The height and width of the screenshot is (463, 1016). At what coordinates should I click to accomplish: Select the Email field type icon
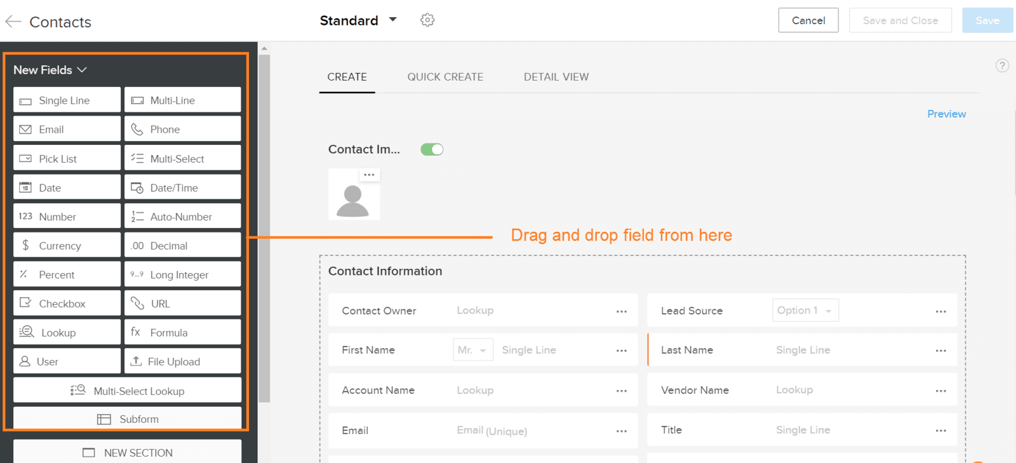(25, 130)
